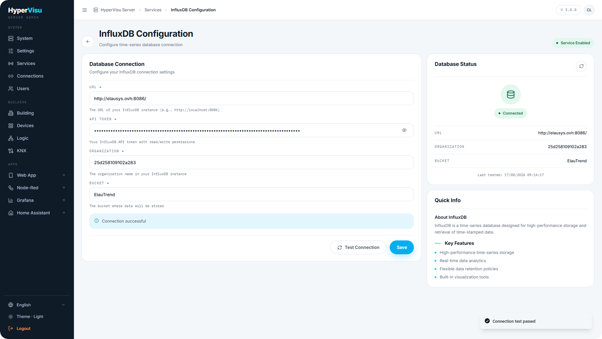Click the sun theme icon
This screenshot has height=339, width=602.
[x=11, y=317]
